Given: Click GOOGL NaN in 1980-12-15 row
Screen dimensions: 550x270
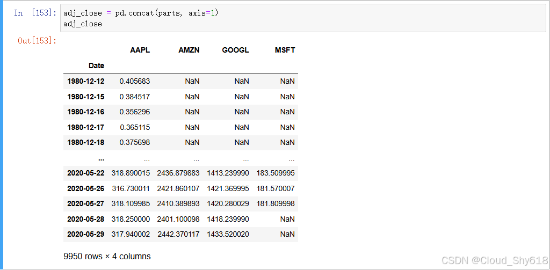Looking at the screenshot, I should tap(242, 97).
